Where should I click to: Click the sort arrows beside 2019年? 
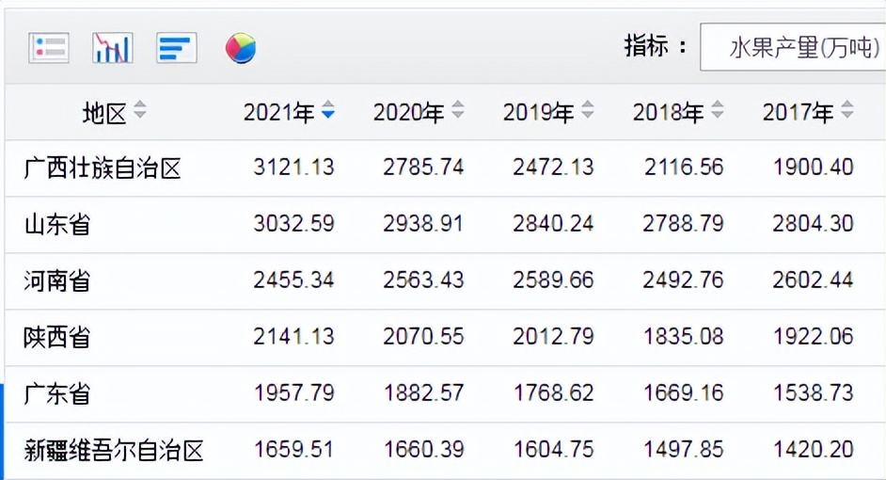click(x=587, y=111)
